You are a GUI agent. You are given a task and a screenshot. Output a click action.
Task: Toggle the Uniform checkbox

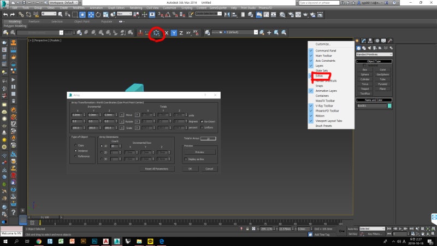(202, 127)
